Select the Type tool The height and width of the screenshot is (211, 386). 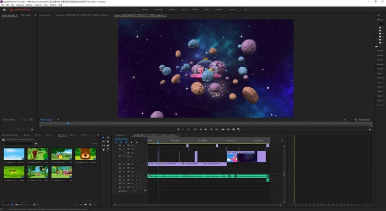pyautogui.click(x=108, y=149)
